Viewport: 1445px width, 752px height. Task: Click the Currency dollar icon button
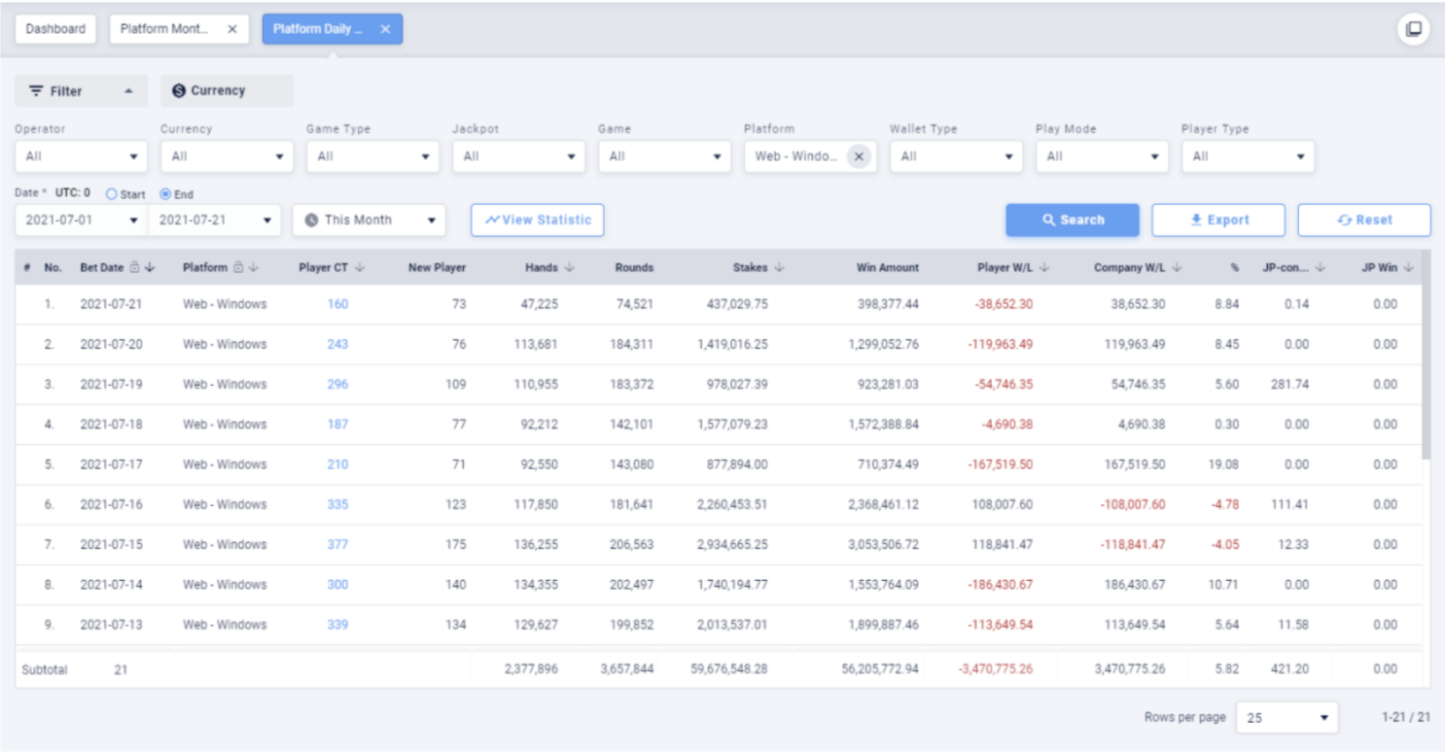coord(177,90)
